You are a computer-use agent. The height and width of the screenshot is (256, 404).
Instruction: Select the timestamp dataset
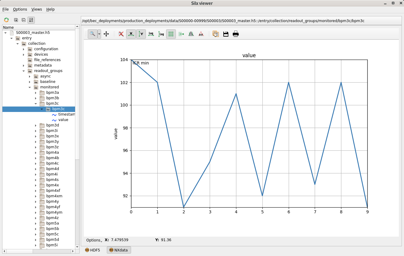(67, 114)
